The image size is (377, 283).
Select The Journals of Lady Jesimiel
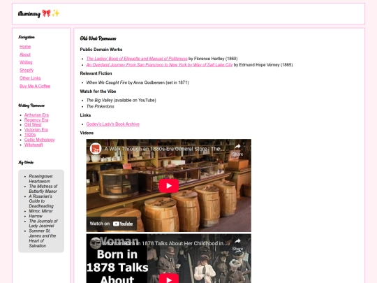tap(43, 224)
